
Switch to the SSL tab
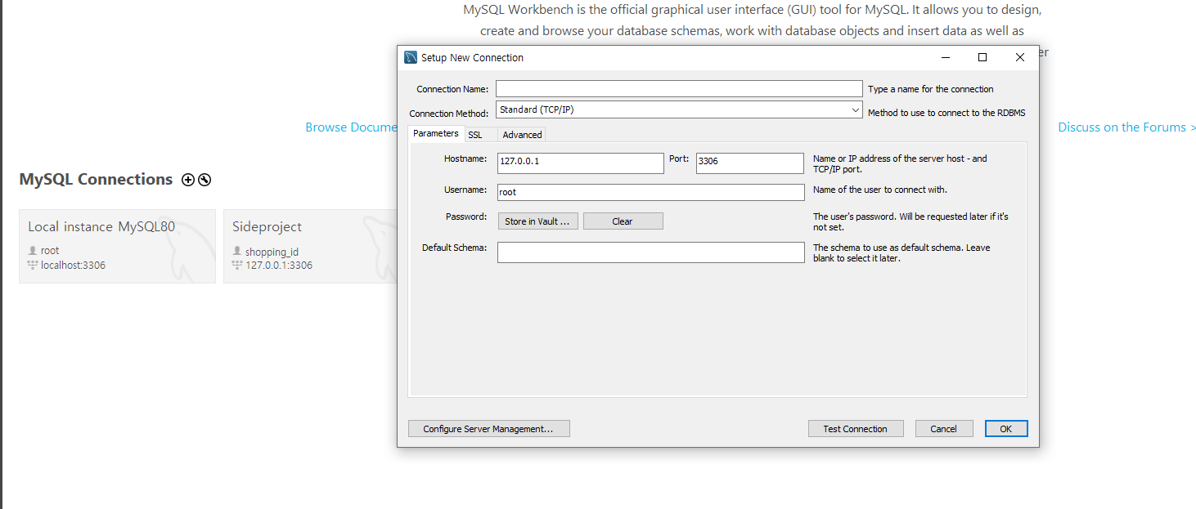(x=475, y=135)
